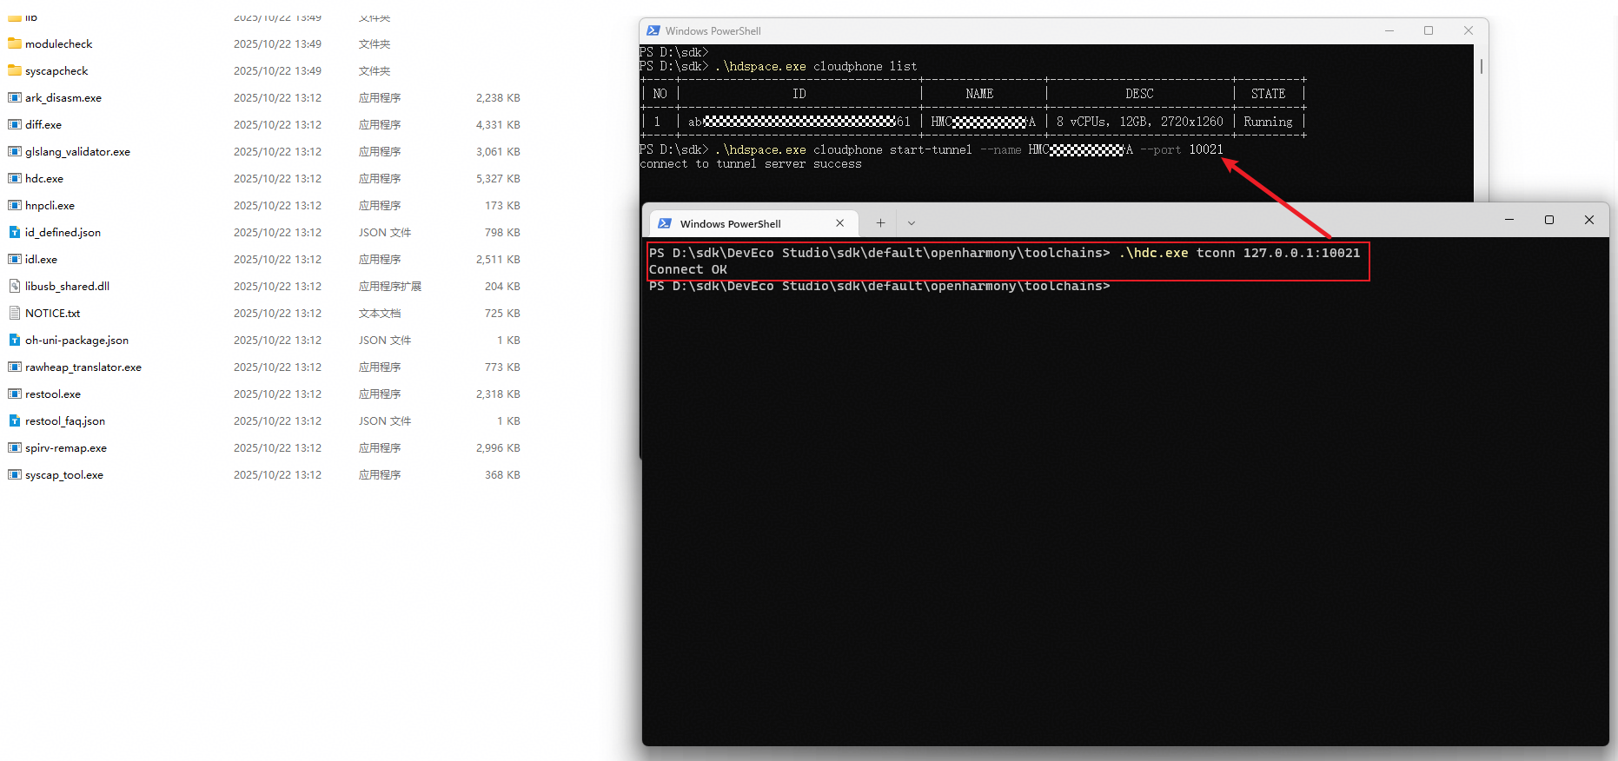This screenshot has height=761, width=1618.
Task: Select the hdc.exe file name
Action: [44, 178]
